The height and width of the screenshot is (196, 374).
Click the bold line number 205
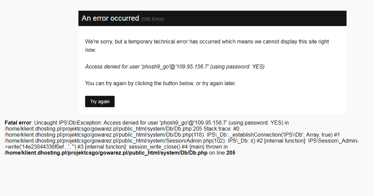pyautogui.click(x=231, y=153)
